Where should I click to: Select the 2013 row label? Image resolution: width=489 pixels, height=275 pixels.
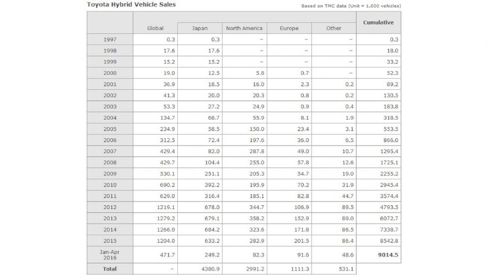110,218
